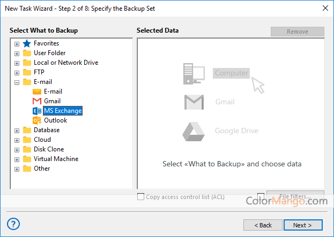Expand the User Folder node
This screenshot has height=237, width=334.
(17, 53)
